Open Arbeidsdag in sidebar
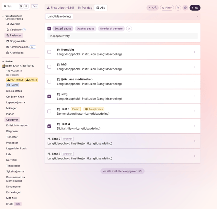 point(16,53)
